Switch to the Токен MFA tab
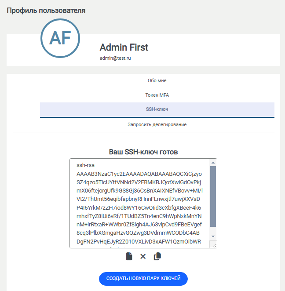This screenshot has height=291, width=285. click(x=157, y=95)
